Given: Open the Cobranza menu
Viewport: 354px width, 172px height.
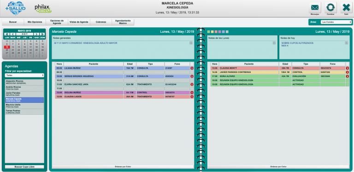Looking at the screenshot, I should click(100, 22).
